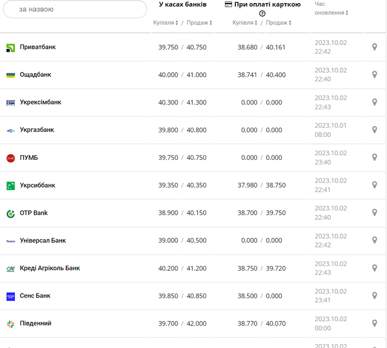Sort by card payment Купівля column

(x=245, y=23)
